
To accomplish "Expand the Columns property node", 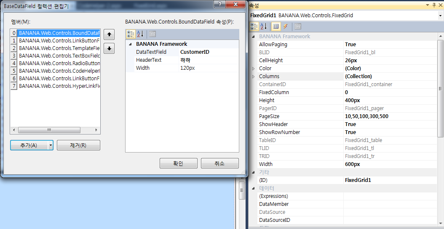I will tap(254, 76).
